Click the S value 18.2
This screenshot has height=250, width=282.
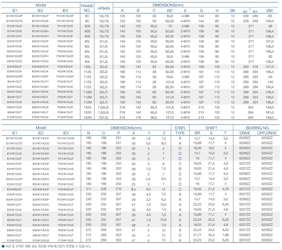[211, 148]
